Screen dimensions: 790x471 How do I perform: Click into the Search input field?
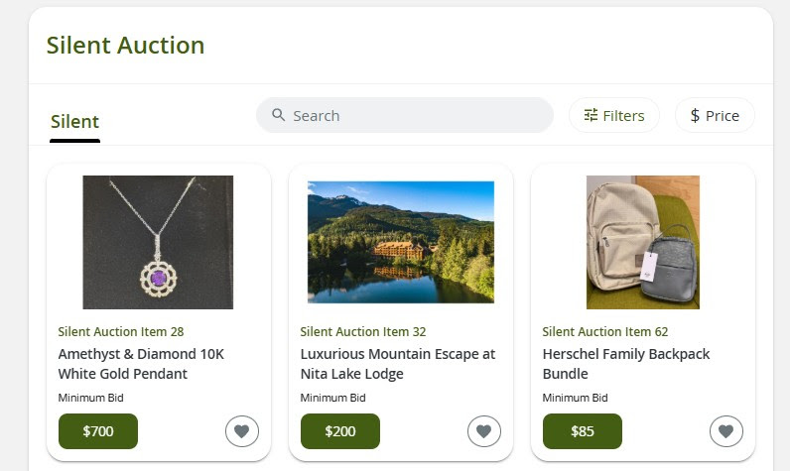pyautogui.click(x=417, y=115)
